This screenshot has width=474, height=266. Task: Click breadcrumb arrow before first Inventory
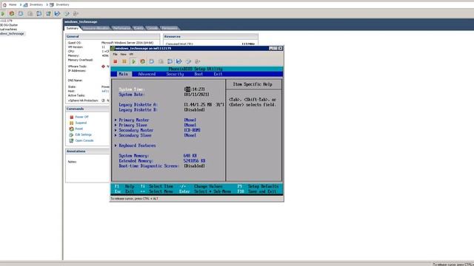coord(21,5)
